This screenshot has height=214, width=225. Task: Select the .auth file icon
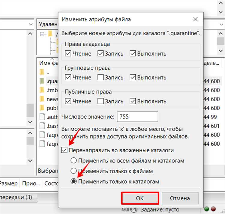pos(42,117)
